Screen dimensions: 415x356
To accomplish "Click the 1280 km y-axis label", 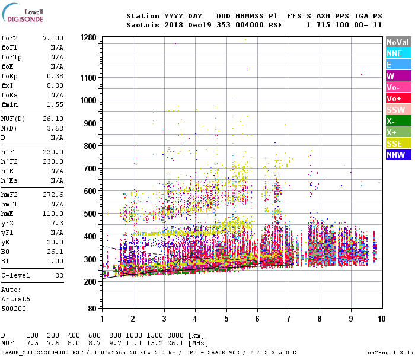I will [x=88, y=37].
